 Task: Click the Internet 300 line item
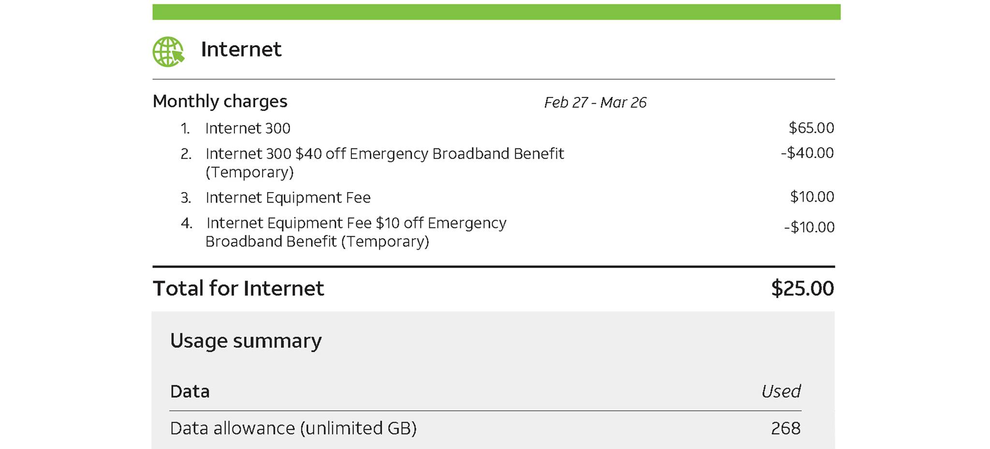point(247,128)
